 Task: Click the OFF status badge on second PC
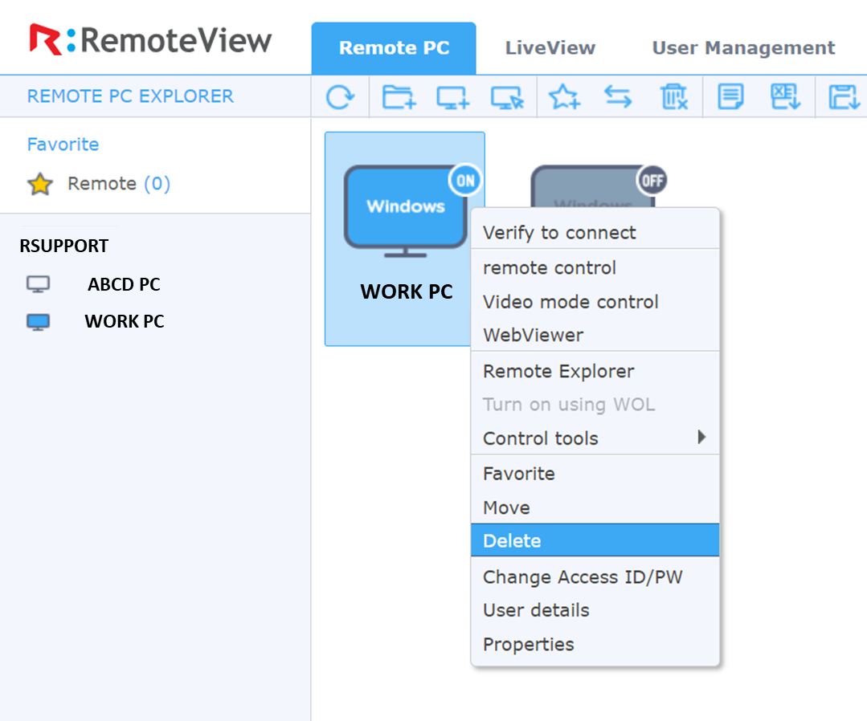652,181
